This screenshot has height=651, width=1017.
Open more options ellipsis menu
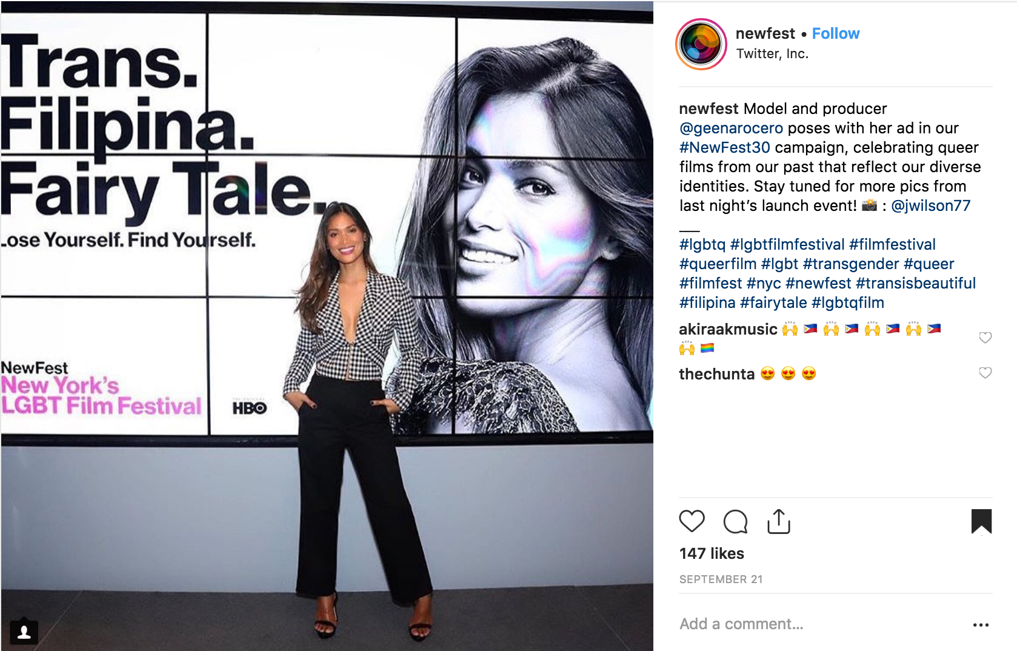(x=981, y=625)
